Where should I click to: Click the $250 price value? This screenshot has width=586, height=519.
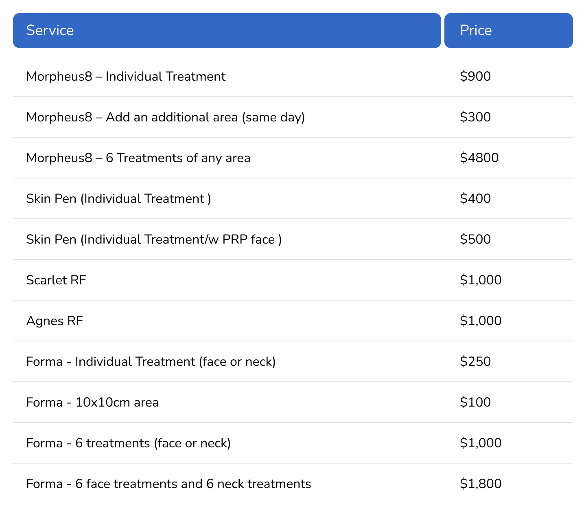[475, 362]
